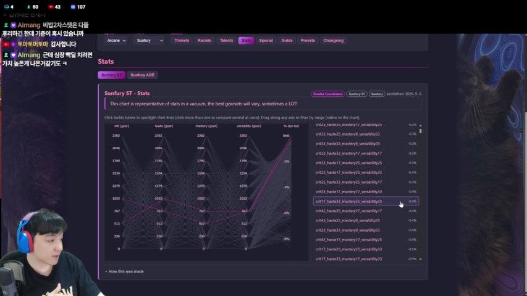Viewport: 527px width, 296px height.
Task: View the Changelog tab
Action: [x=334, y=41]
